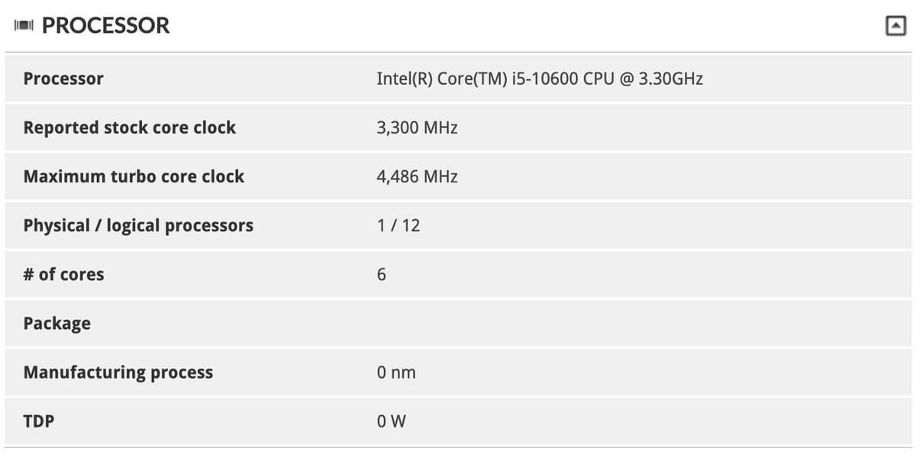Select the TDP row label
Image resolution: width=923 pixels, height=458 pixels.
click(x=39, y=421)
